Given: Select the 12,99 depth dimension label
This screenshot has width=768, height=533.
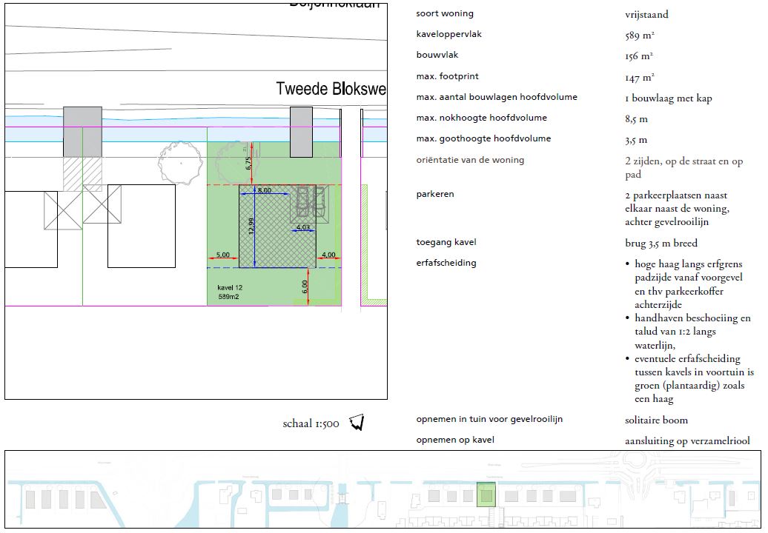Looking at the screenshot, I should (251, 227).
